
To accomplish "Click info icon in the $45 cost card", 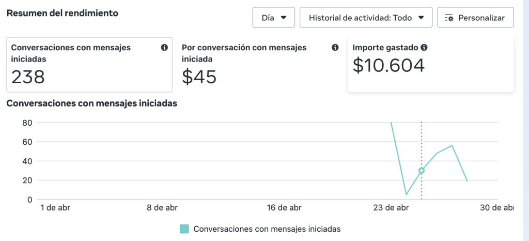I will click(x=335, y=48).
